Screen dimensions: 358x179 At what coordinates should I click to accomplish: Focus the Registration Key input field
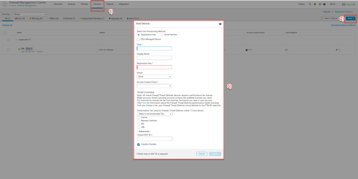coord(154,67)
